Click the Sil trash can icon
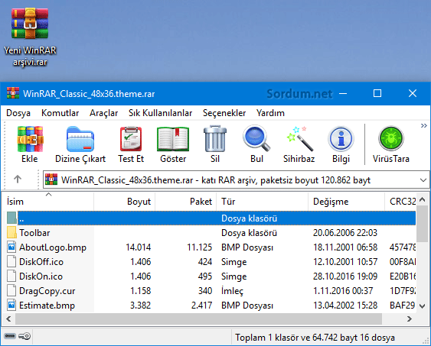The height and width of the screenshot is (346, 431). [x=215, y=139]
